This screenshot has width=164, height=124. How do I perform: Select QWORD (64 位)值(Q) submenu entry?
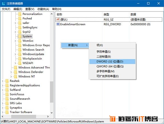(112, 66)
